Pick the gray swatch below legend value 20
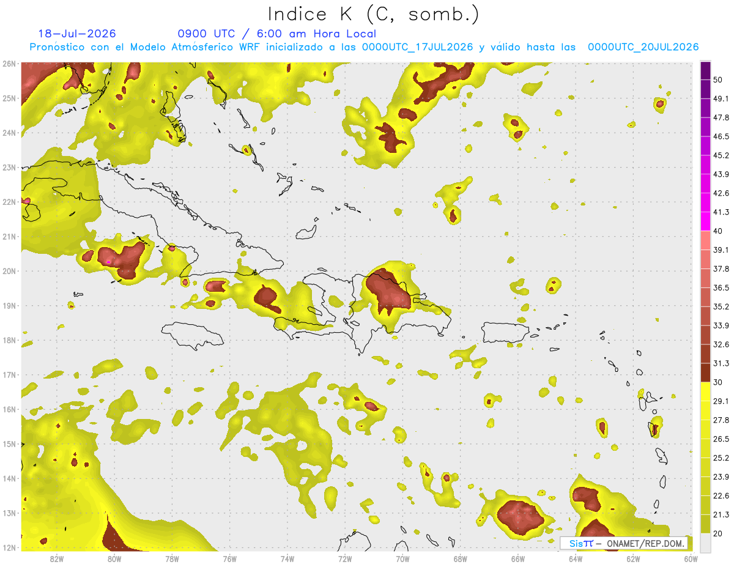734x567 pixels. coord(705,542)
